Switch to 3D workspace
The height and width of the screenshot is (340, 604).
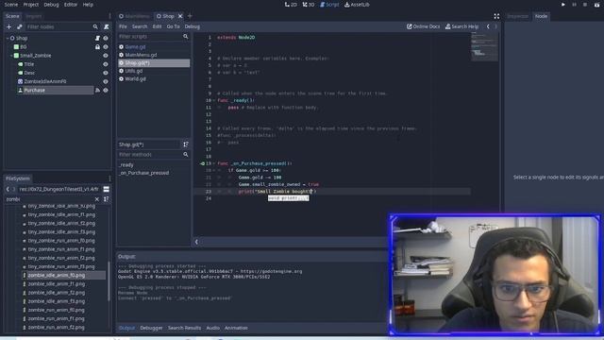(309, 5)
